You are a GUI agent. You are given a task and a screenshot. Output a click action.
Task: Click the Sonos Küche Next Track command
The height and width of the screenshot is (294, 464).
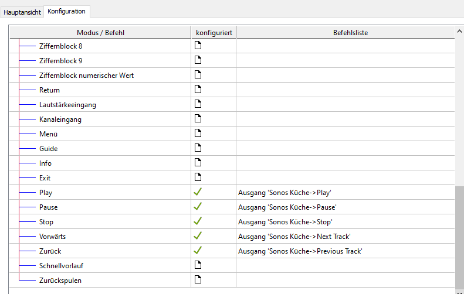[294, 237]
